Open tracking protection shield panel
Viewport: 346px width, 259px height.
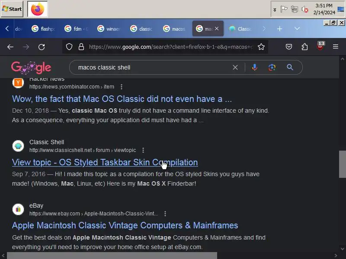click(69, 47)
